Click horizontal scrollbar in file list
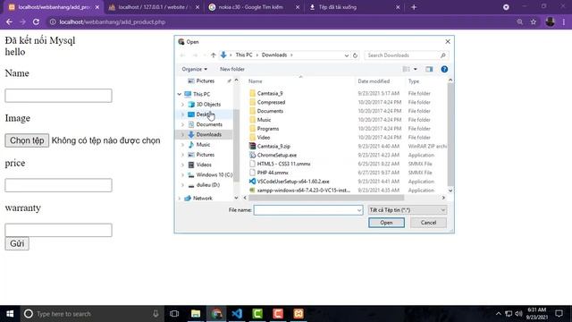Viewport: 572px width, 322px height. (325, 198)
